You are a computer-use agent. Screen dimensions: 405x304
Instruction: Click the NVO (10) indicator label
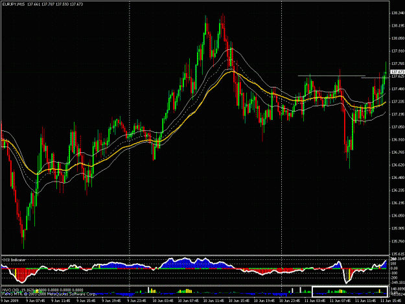click(9, 290)
